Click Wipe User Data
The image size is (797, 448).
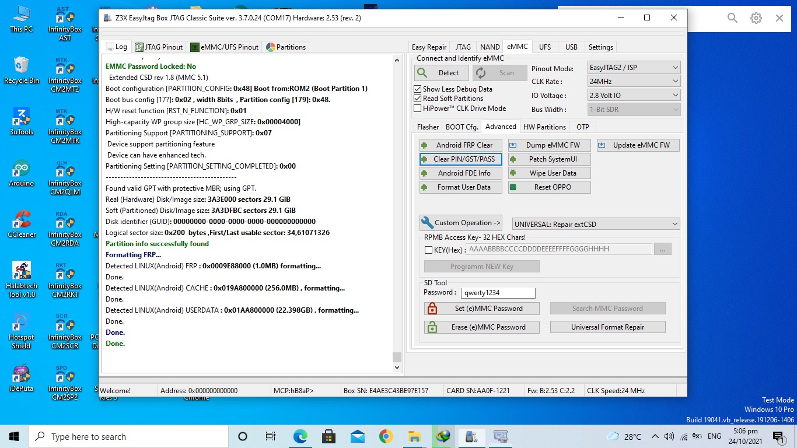(x=549, y=173)
